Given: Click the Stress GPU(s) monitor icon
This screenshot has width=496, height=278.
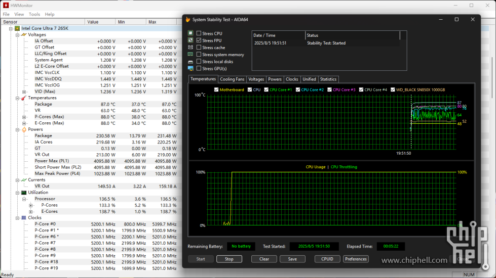Looking at the screenshot, I should pyautogui.click(x=190, y=68).
